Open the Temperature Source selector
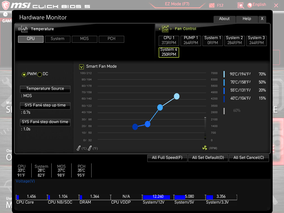Viewport: 284px width, 213px height. [45, 89]
